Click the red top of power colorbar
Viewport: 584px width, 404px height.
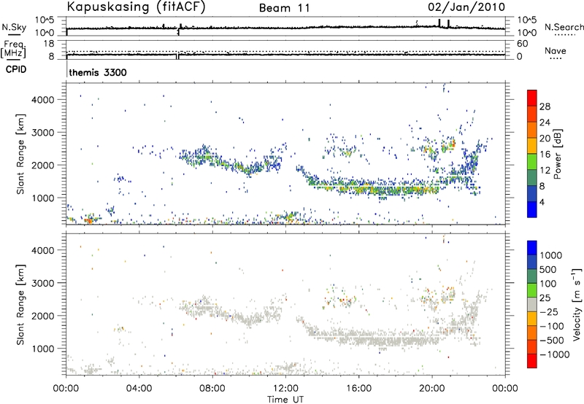pos(532,98)
